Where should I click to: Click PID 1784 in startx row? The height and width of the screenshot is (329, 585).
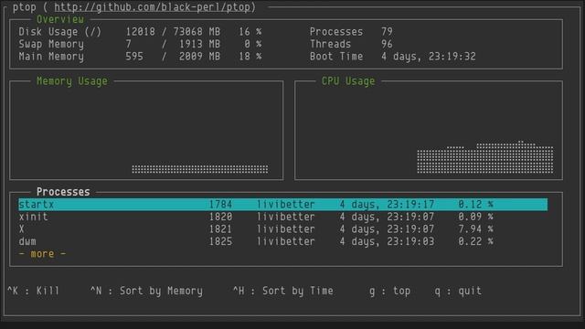tap(220, 205)
